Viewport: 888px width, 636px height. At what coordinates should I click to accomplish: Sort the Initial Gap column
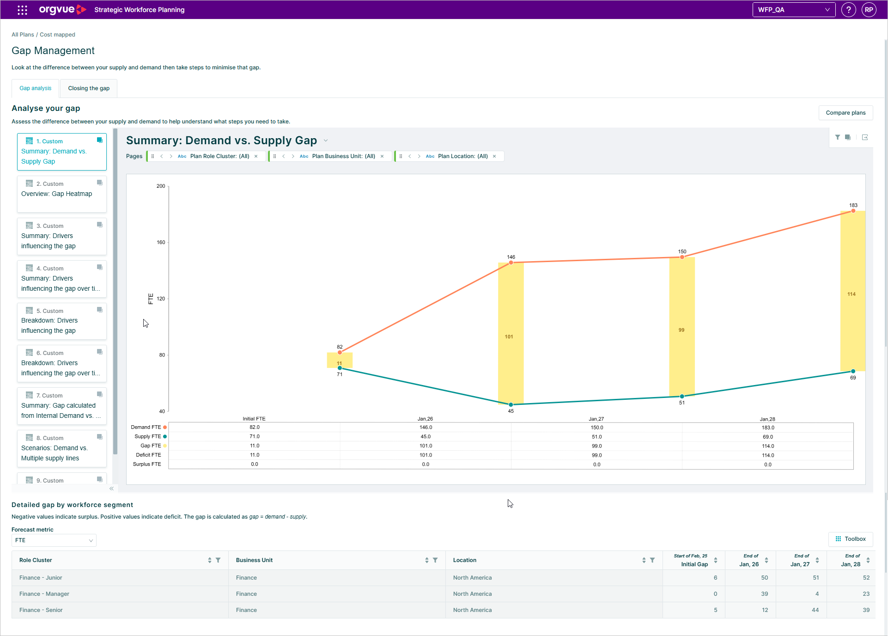coord(716,560)
